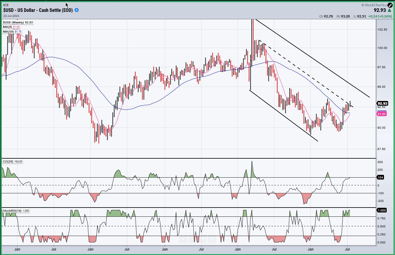Click the black 92.93 price tag on axis
This screenshot has height=255, width=395.
pyautogui.click(x=382, y=103)
